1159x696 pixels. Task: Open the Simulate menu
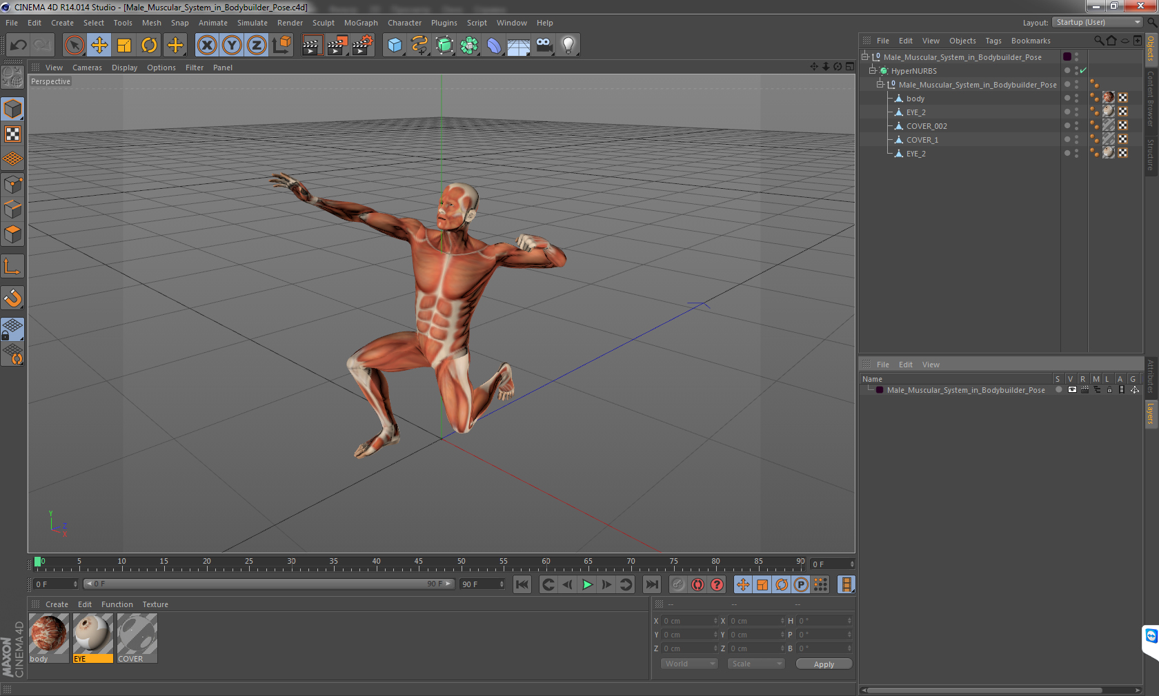[x=252, y=23]
